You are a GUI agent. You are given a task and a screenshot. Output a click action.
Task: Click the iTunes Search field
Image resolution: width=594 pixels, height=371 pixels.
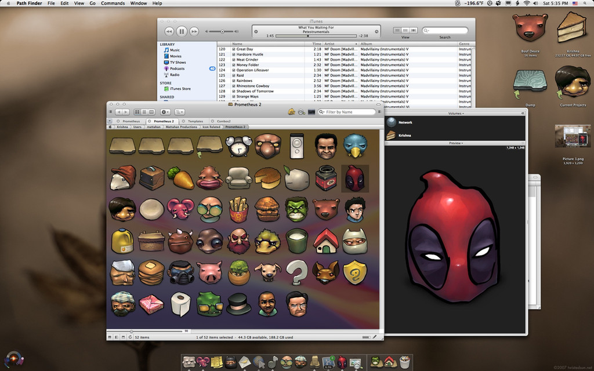click(x=445, y=30)
